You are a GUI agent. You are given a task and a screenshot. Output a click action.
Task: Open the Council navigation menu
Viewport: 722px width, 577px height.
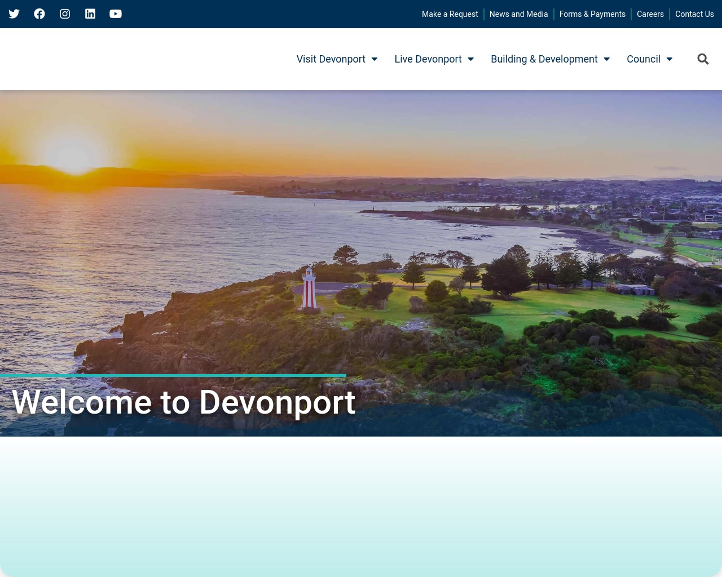[x=643, y=59]
